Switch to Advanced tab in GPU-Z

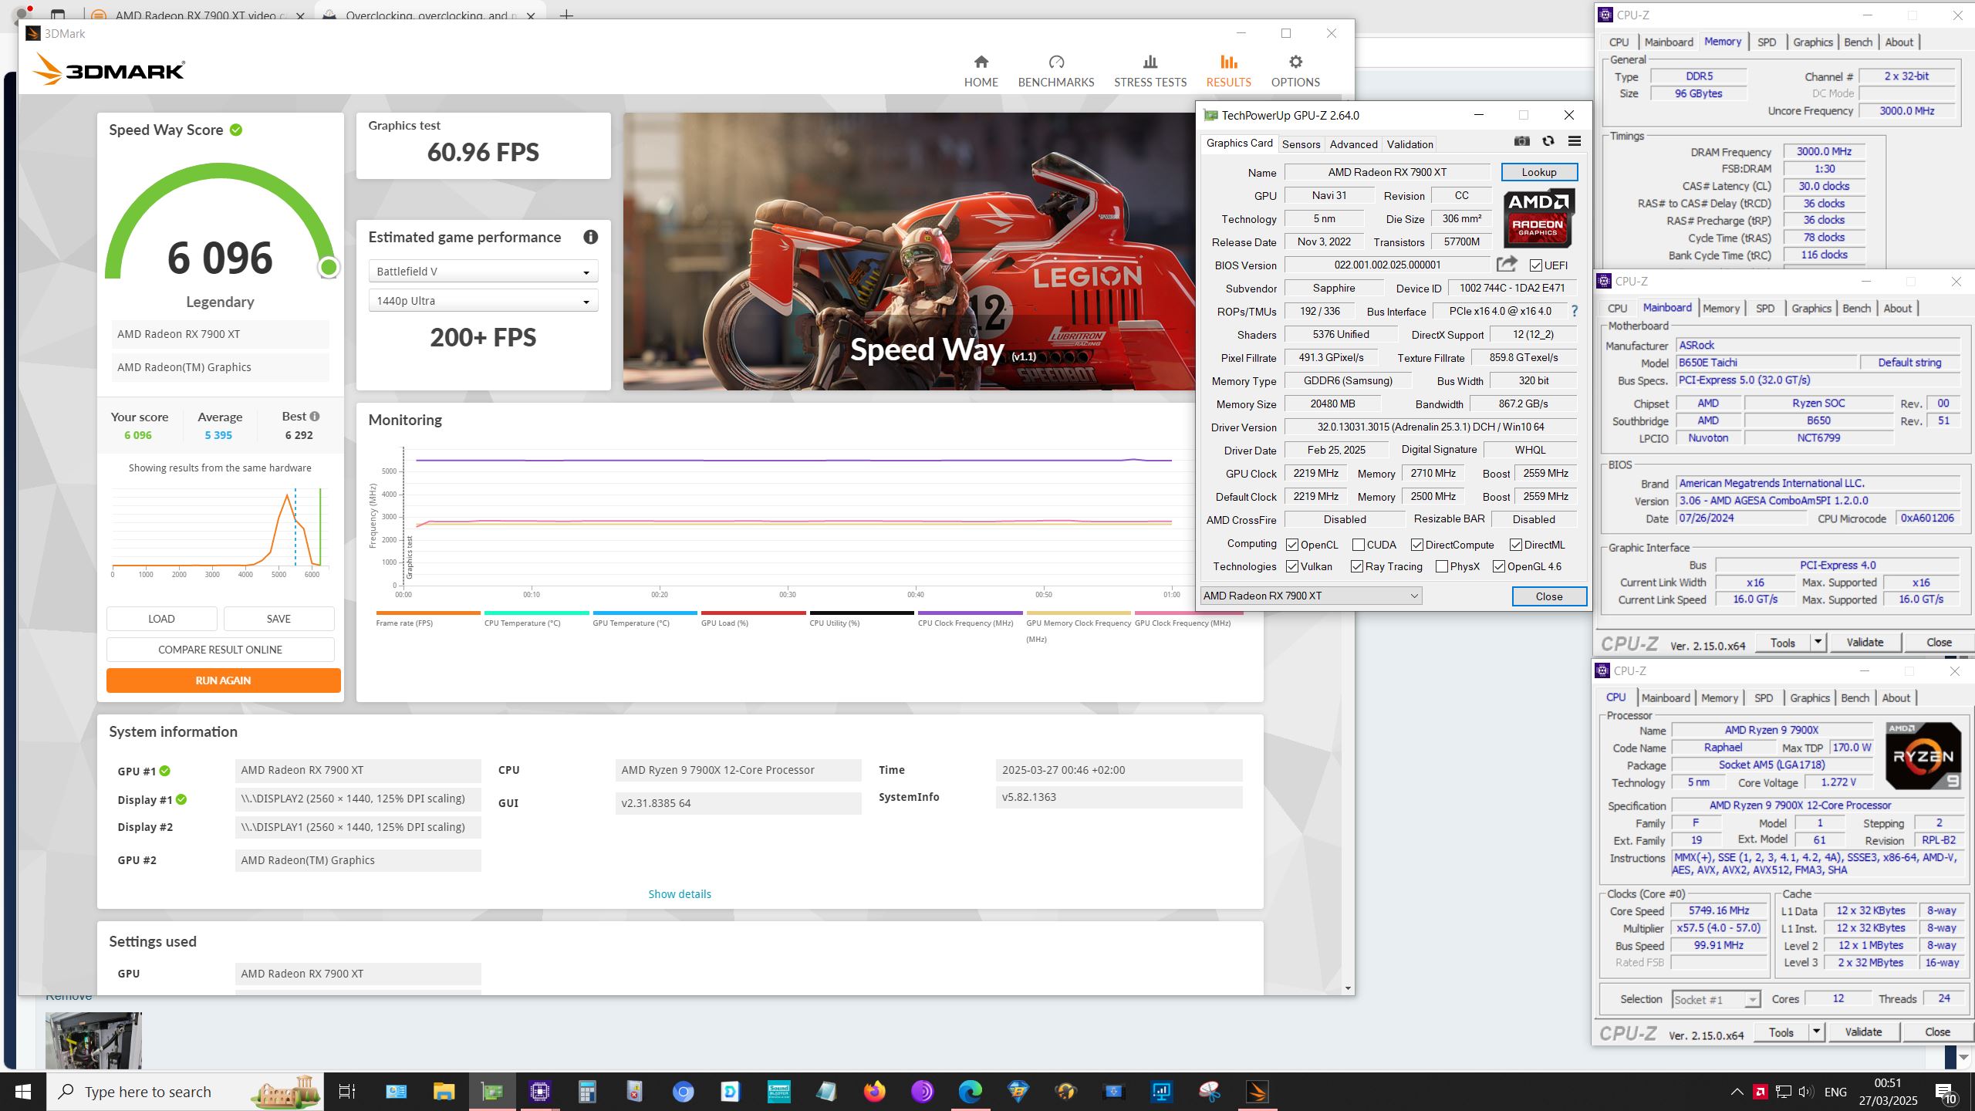pyautogui.click(x=1353, y=144)
